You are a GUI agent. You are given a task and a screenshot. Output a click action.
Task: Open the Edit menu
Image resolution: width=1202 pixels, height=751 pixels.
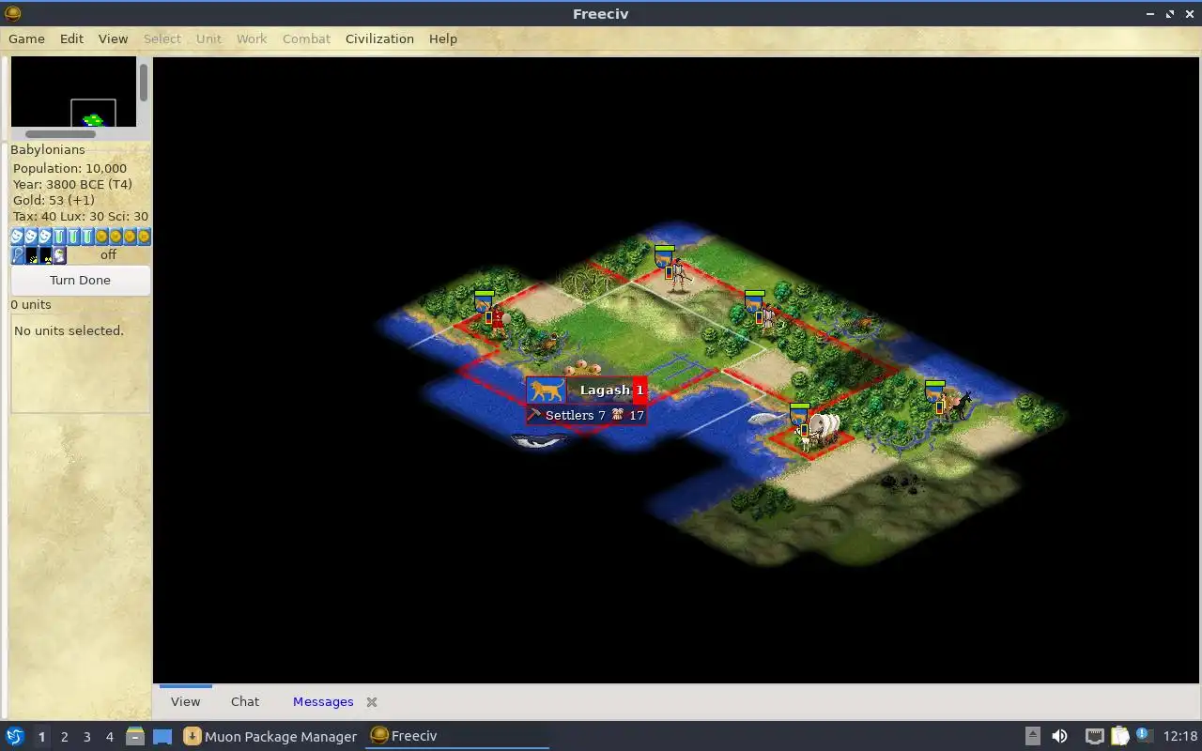[x=71, y=38]
